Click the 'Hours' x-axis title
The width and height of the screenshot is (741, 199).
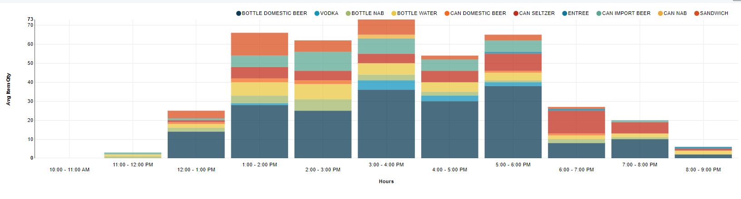(x=386, y=182)
